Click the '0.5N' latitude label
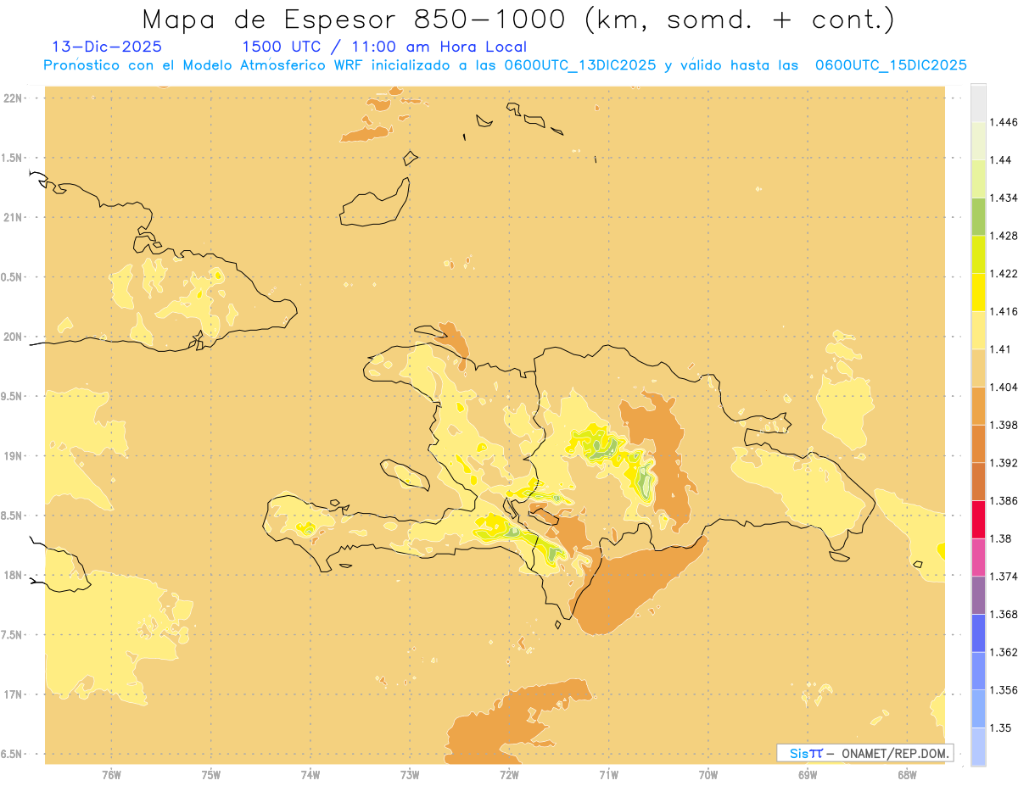Image resolution: width=1018 pixels, height=786 pixels. [x=12, y=277]
